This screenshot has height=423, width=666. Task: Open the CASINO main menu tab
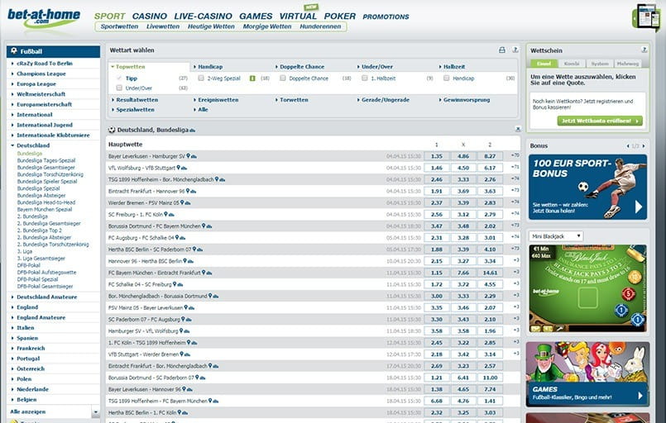[150, 17]
